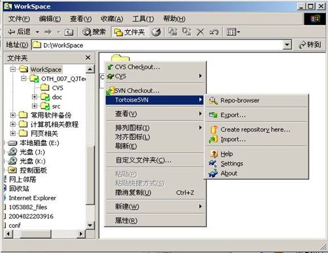328x253 pixels.
Task: Click the delete X toolbar icon
Action: (x=200, y=32)
